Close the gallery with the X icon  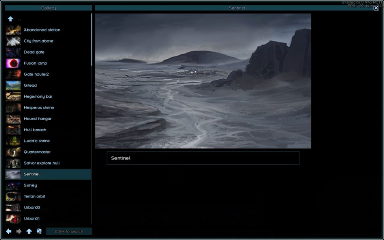[x=376, y=8]
